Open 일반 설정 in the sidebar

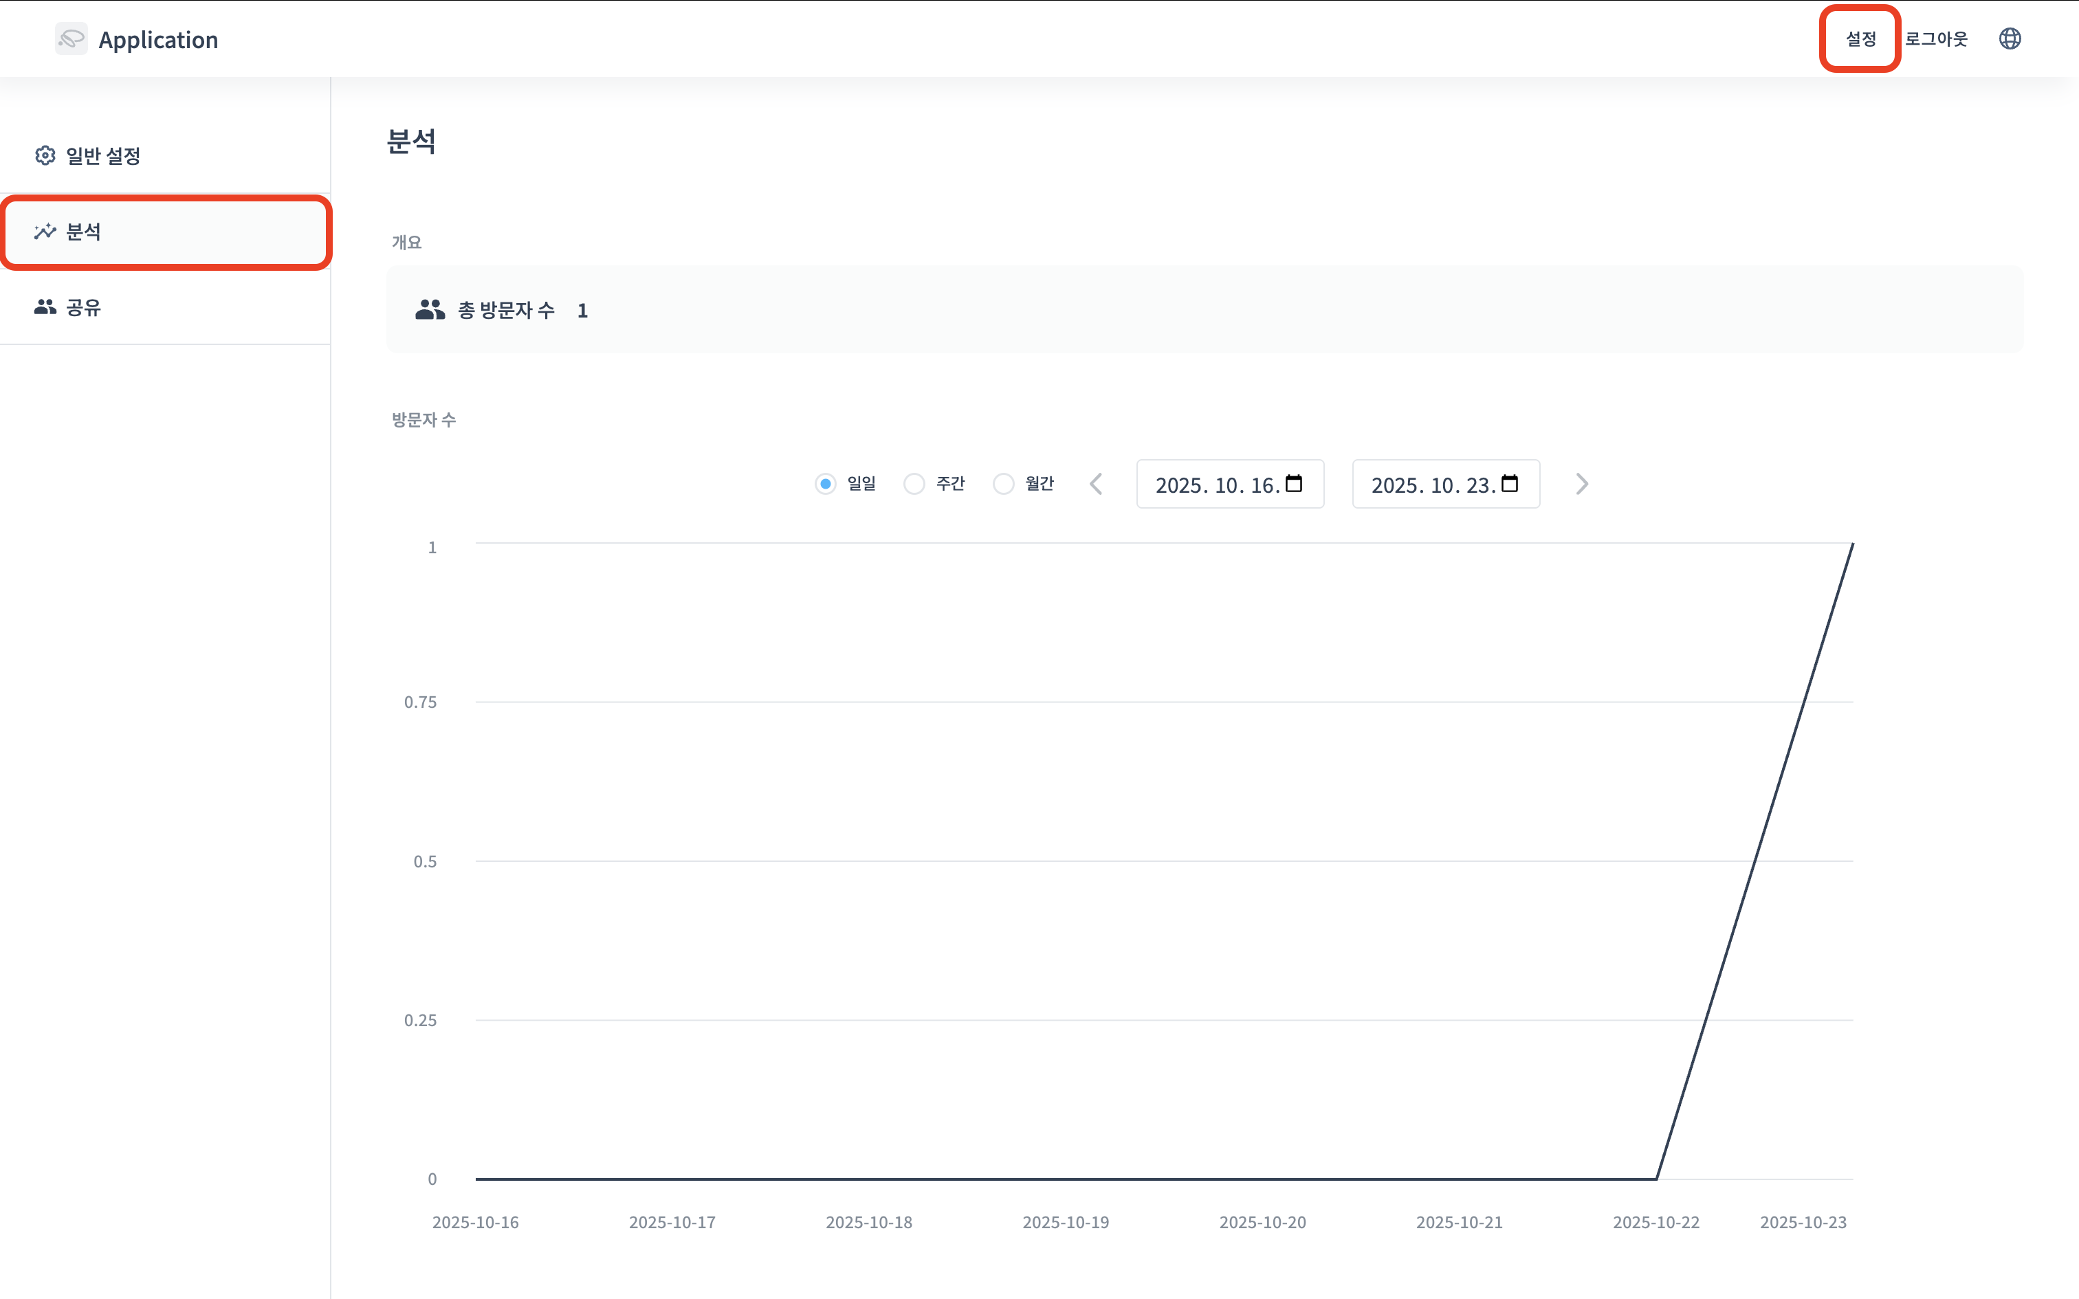pyautogui.click(x=103, y=155)
